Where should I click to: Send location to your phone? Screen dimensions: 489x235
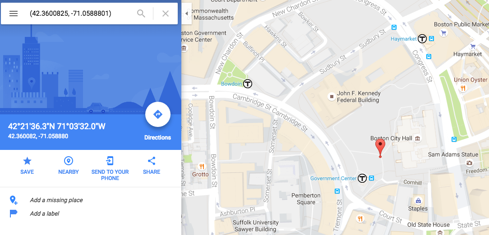pos(110,168)
